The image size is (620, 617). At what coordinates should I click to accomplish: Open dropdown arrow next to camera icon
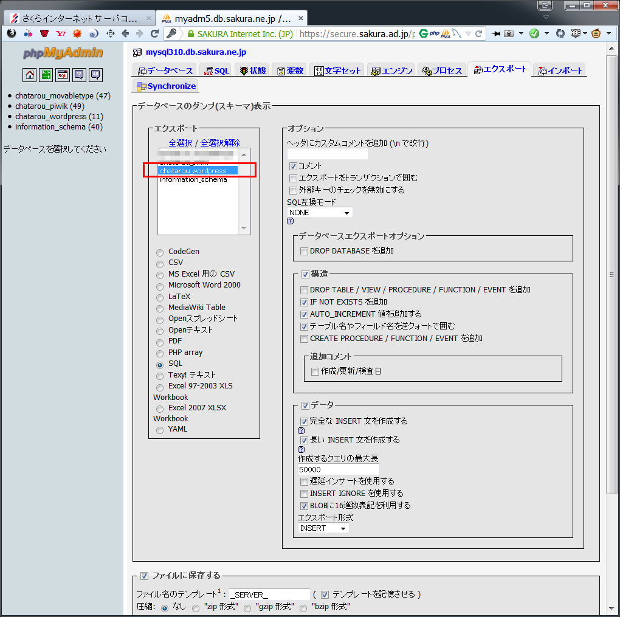[x=521, y=33]
